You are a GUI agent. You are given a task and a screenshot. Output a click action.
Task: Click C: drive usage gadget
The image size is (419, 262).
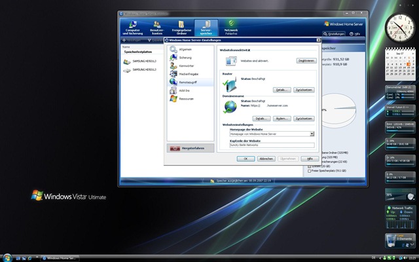point(400,144)
